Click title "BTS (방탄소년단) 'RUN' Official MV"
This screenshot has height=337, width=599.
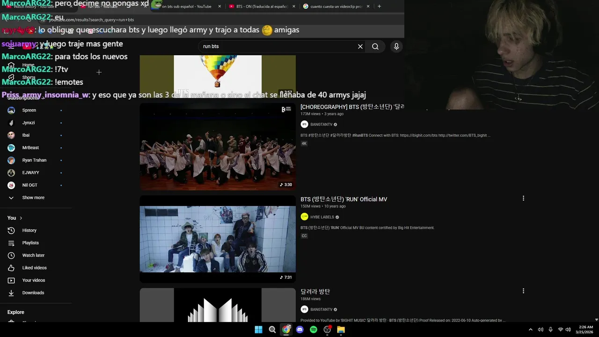point(343,199)
